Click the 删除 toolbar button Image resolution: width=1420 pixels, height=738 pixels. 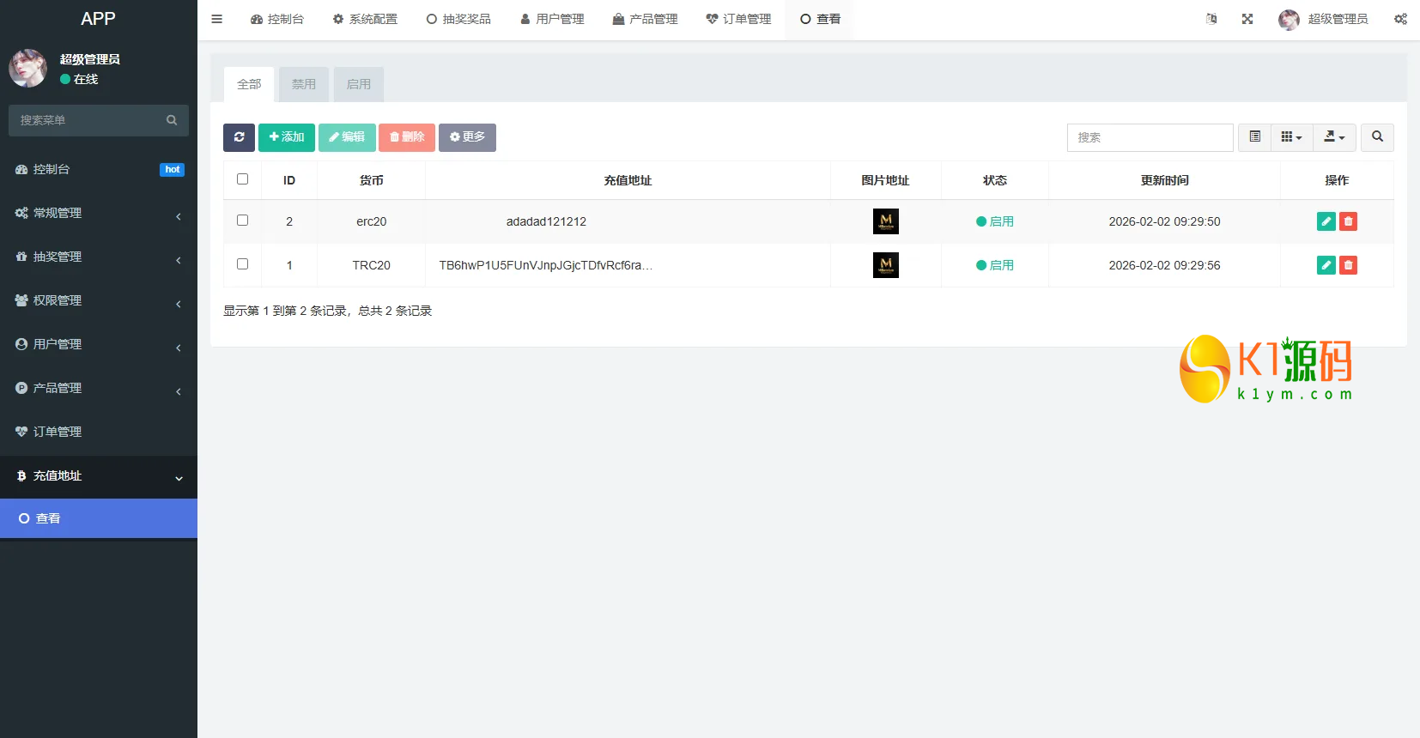[x=407, y=137]
